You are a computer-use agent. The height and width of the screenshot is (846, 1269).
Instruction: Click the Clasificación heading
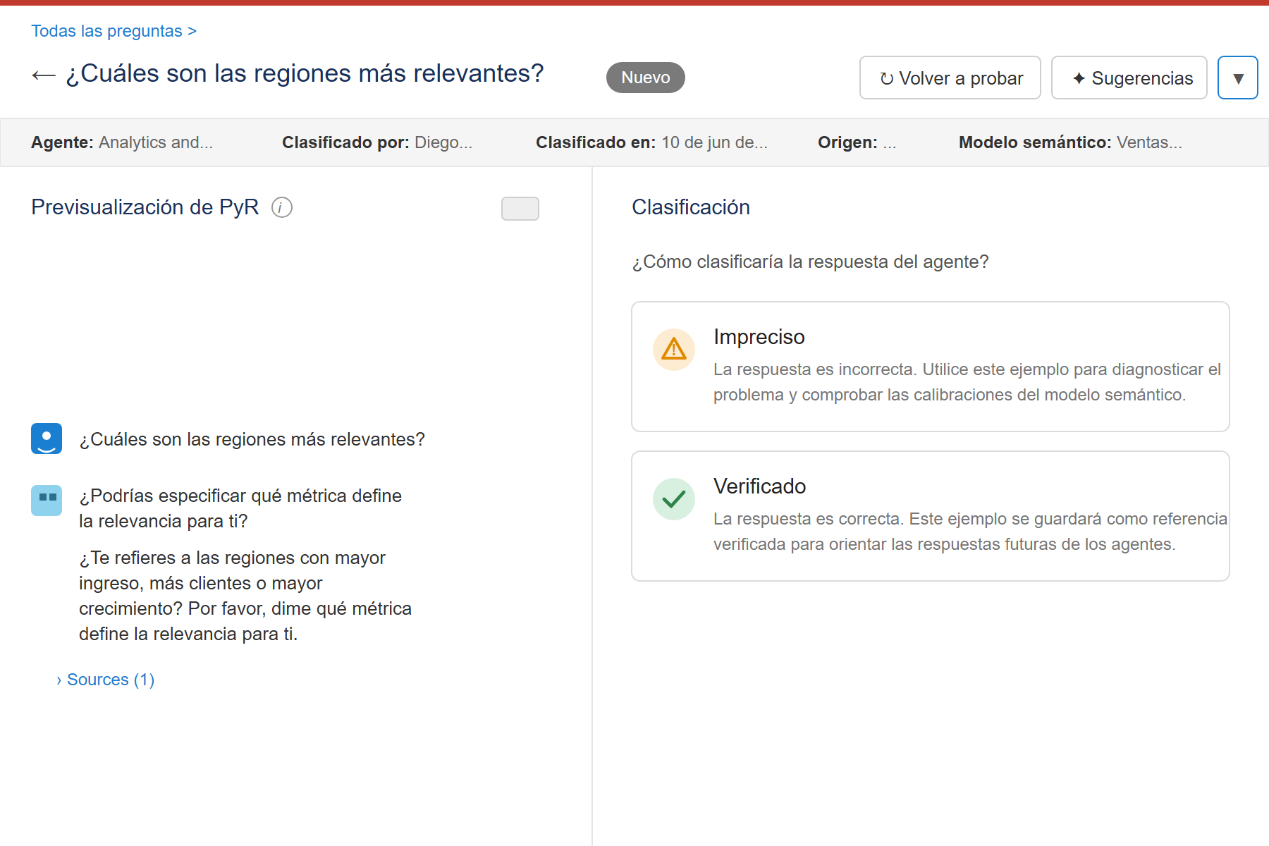coord(691,207)
